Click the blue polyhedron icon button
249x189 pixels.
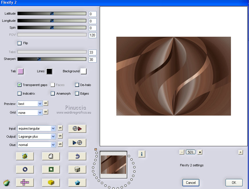pos(77,182)
